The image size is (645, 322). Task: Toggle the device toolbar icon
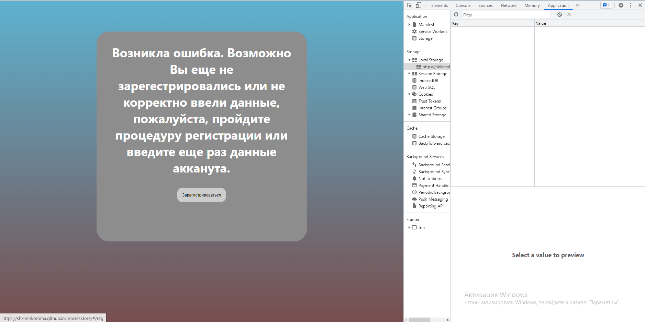[x=419, y=5]
